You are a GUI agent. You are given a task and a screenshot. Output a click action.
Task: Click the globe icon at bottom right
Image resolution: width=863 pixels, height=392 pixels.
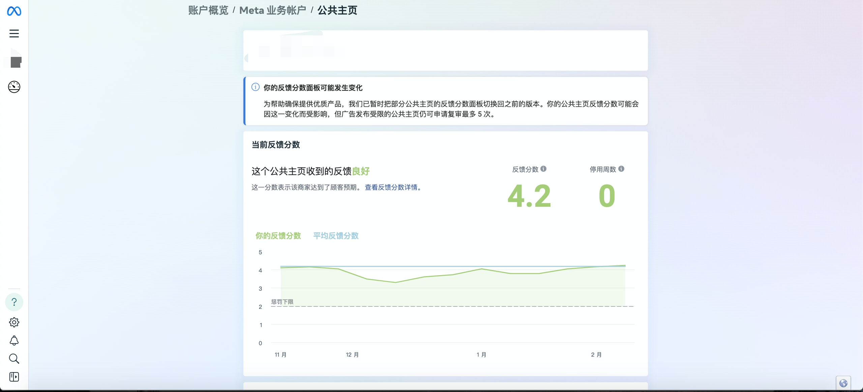click(843, 383)
